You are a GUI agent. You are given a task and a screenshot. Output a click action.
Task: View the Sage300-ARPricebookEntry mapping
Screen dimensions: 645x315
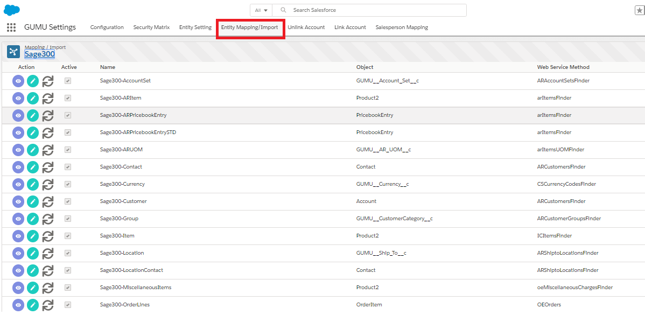coord(18,116)
